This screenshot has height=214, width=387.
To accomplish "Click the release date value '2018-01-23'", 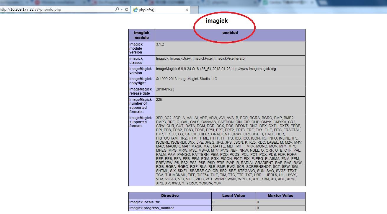I will [165, 89].
